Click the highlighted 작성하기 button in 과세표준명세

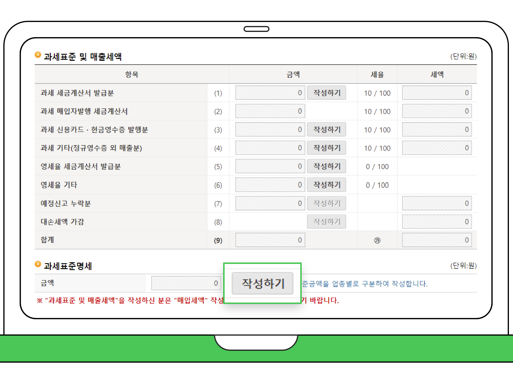click(x=262, y=283)
